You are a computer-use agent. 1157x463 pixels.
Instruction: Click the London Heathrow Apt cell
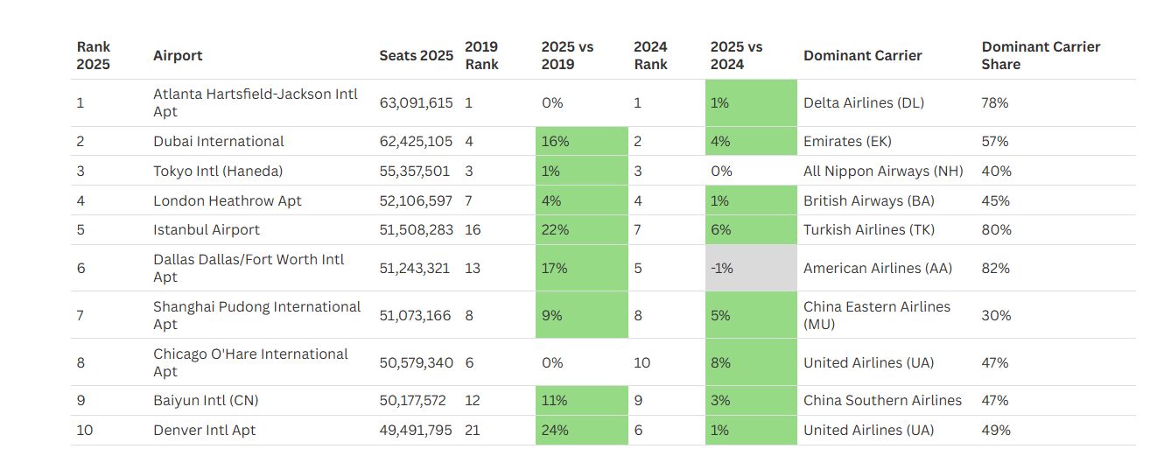point(228,200)
